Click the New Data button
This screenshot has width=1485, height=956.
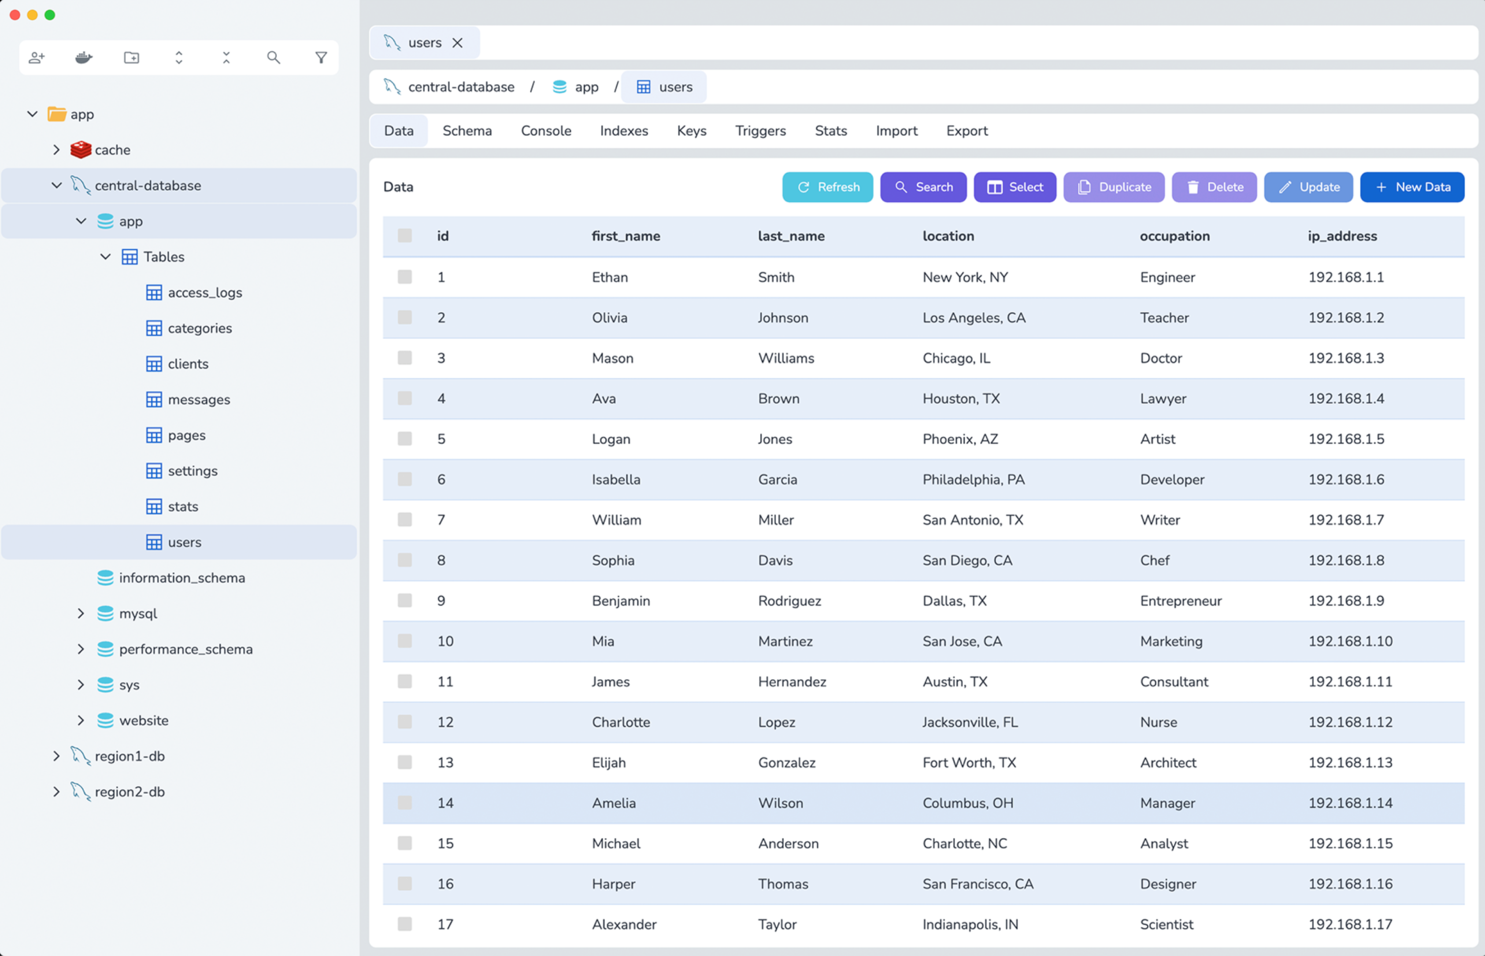(x=1412, y=187)
